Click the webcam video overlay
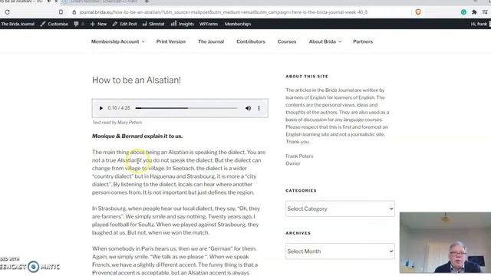 (x=445, y=242)
